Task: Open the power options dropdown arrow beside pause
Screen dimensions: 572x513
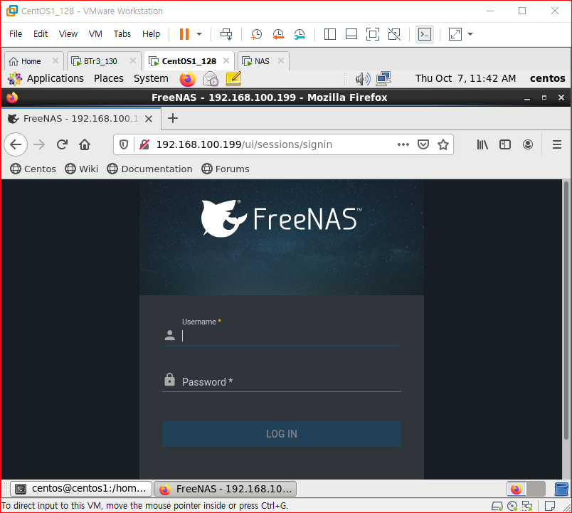Action: click(x=199, y=34)
